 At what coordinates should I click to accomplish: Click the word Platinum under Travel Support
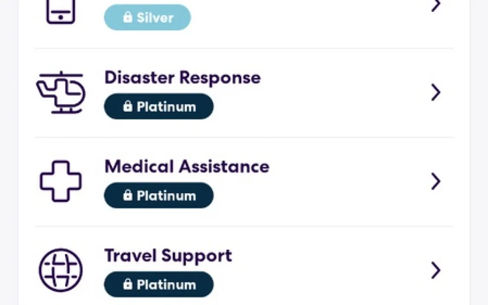(166, 285)
